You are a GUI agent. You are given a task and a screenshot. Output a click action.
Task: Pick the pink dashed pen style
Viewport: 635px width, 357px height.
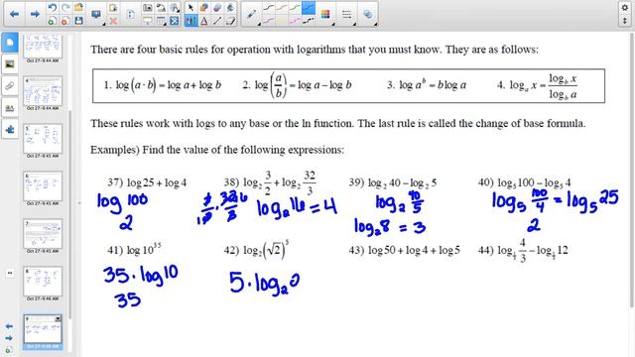[x=295, y=21]
